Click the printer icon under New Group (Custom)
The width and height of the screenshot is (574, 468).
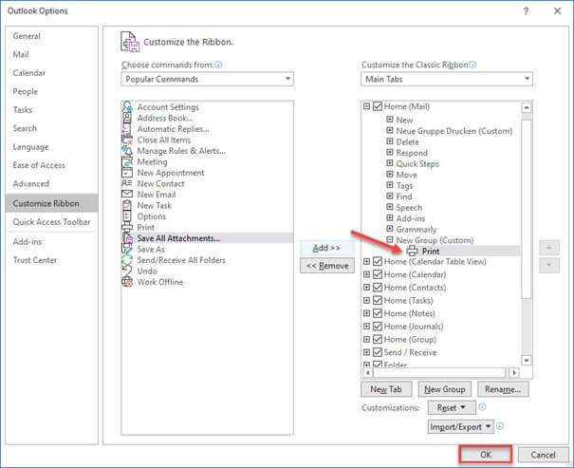click(x=412, y=251)
